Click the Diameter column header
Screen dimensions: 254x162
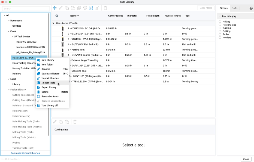(x=132, y=16)
